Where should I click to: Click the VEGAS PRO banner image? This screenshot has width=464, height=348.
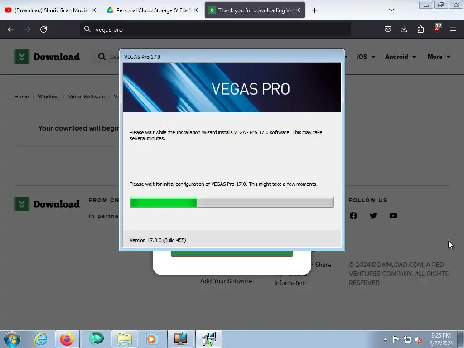pyautogui.click(x=232, y=87)
